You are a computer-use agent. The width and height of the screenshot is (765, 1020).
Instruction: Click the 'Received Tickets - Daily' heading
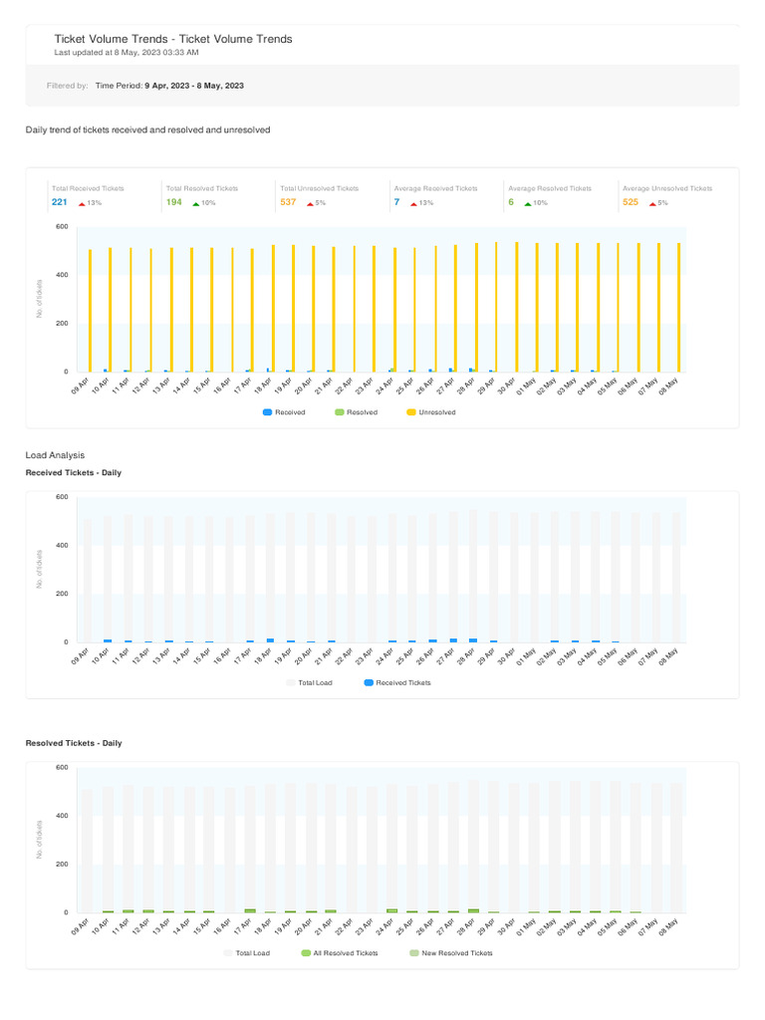(x=74, y=473)
